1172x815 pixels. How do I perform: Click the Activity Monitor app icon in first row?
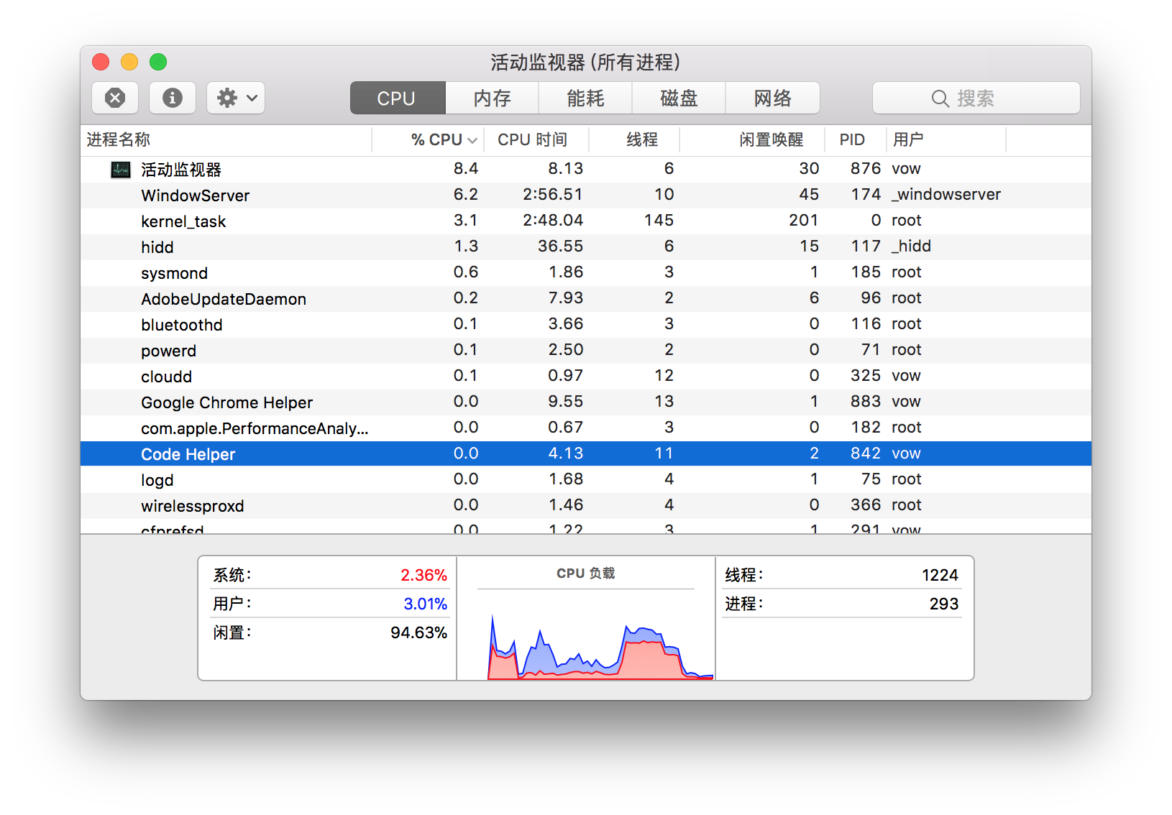[x=121, y=170]
